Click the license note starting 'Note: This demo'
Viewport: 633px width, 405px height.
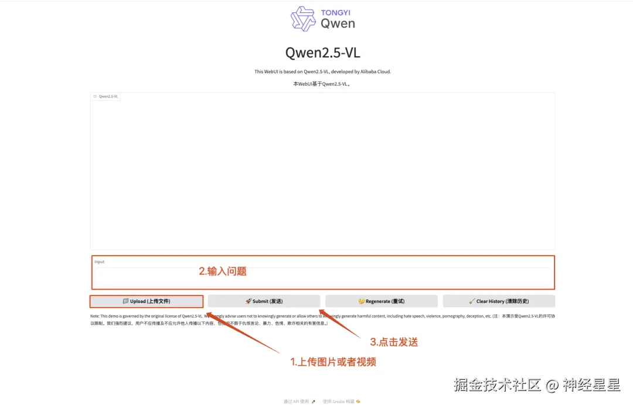click(322, 319)
